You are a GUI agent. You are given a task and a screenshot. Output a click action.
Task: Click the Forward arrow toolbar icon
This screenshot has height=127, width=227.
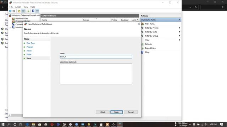coord(14,11)
